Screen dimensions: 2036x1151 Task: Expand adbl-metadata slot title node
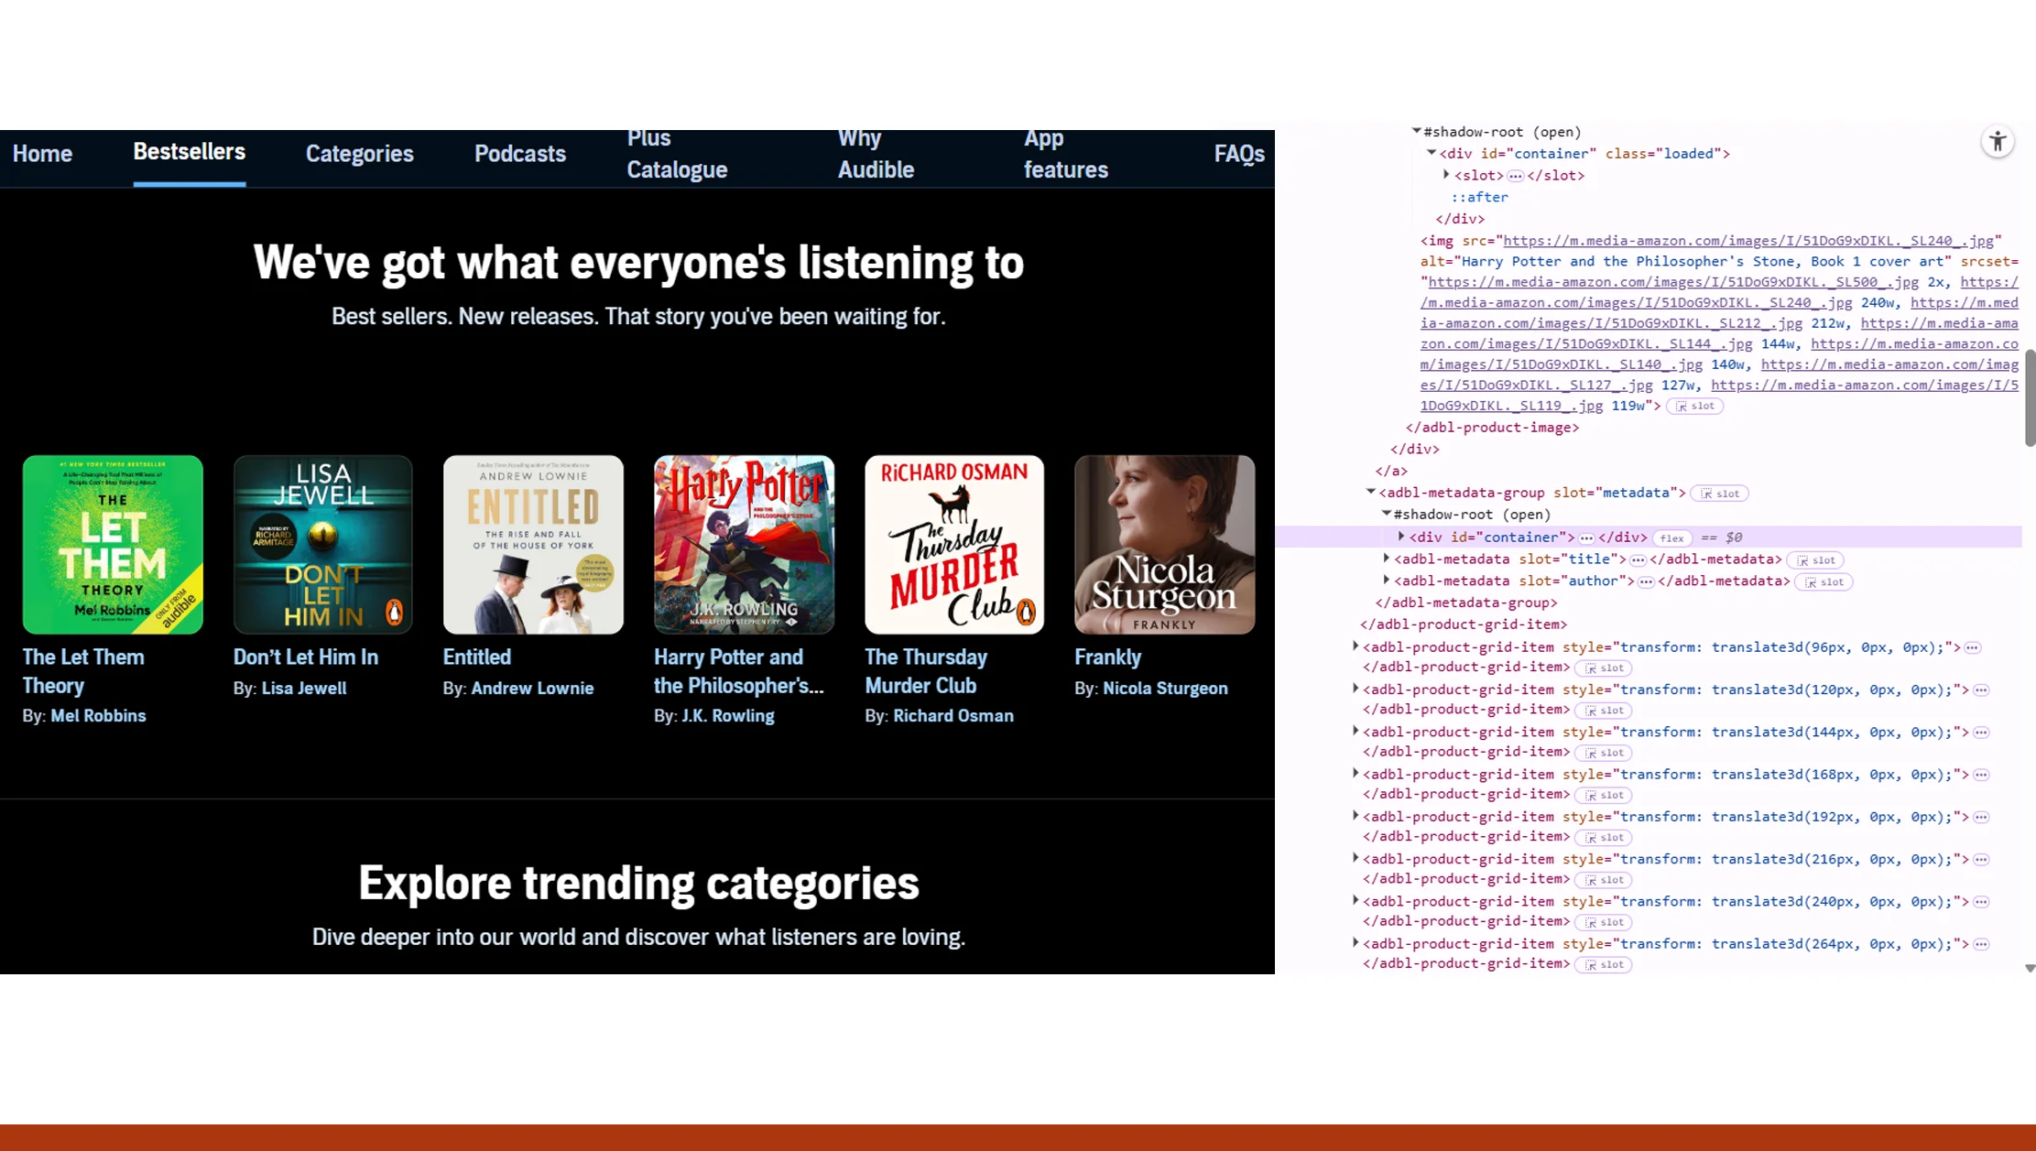(1387, 559)
